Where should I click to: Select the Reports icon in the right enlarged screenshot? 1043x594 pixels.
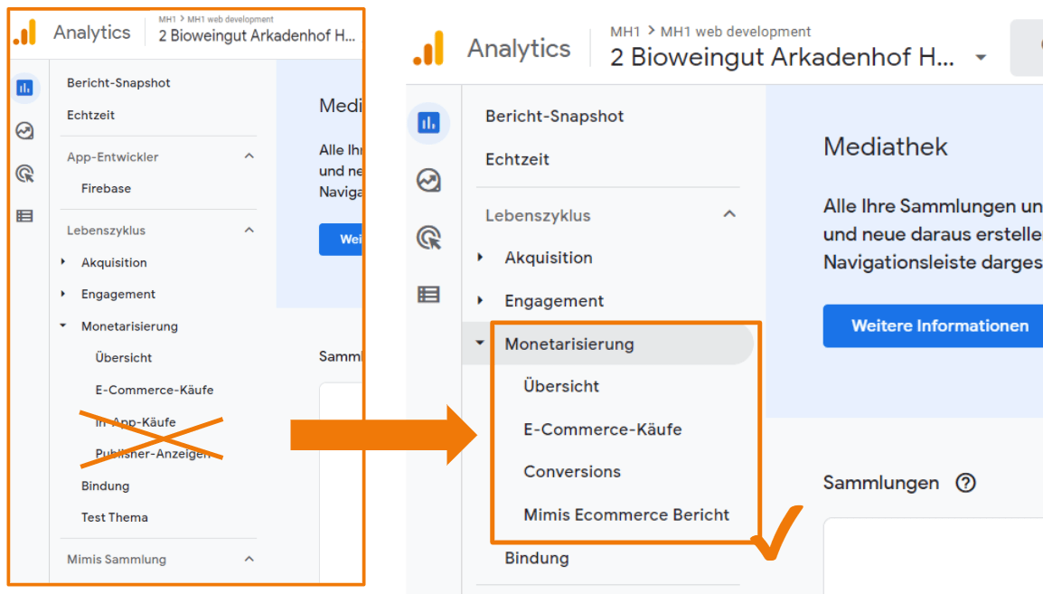(x=428, y=123)
